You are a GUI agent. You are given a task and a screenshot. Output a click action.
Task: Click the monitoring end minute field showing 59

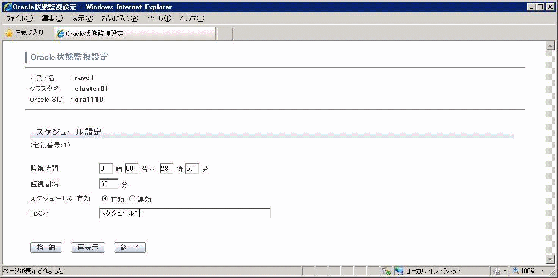point(192,169)
